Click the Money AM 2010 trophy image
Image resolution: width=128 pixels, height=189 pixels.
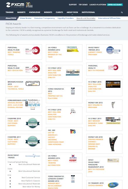pos(113,144)
